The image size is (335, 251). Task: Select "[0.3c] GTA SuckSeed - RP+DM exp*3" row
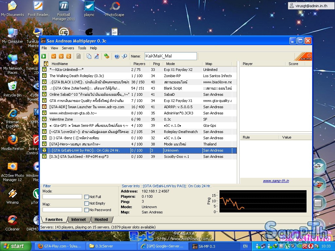click(138, 157)
